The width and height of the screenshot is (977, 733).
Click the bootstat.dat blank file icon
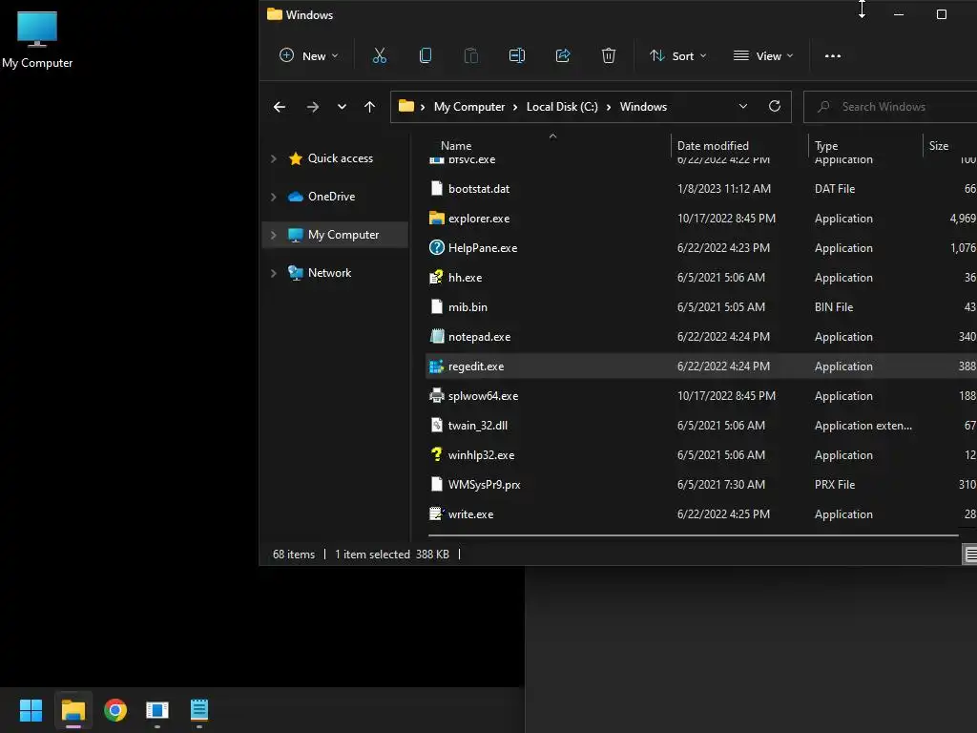tap(437, 188)
